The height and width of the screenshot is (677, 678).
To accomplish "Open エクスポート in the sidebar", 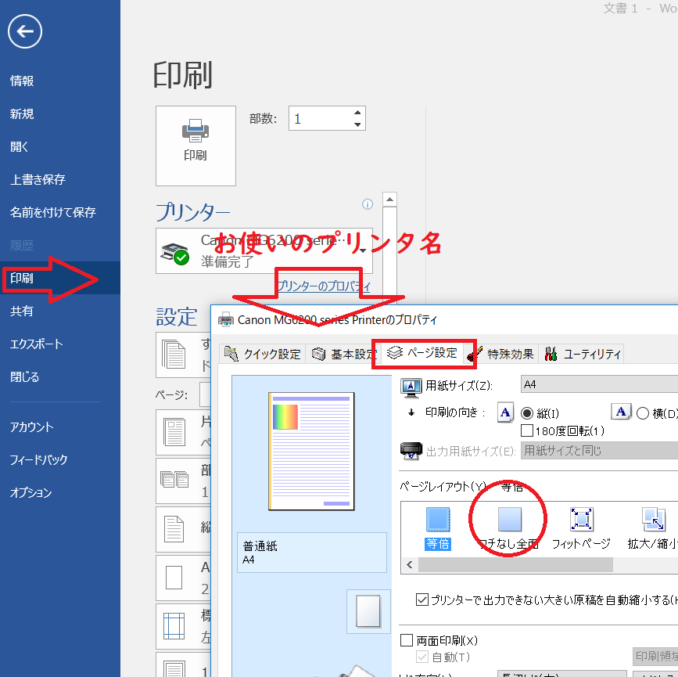I will click(36, 344).
